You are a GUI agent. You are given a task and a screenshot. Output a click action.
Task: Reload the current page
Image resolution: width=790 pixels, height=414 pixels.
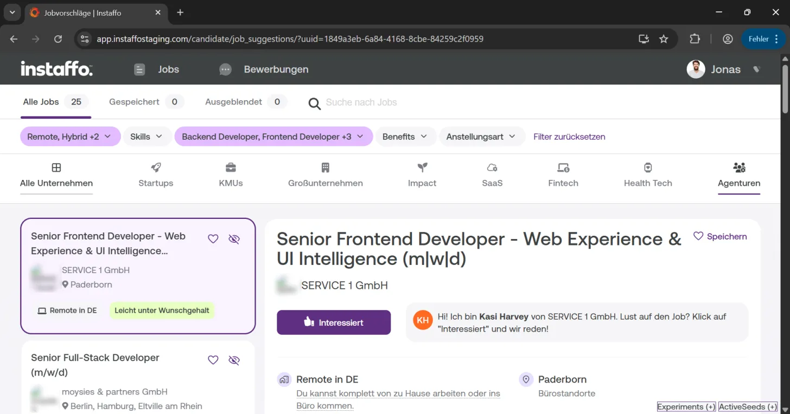click(x=58, y=39)
